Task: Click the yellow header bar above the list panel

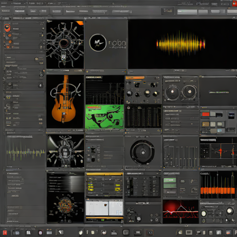Action: [x=105, y=174]
